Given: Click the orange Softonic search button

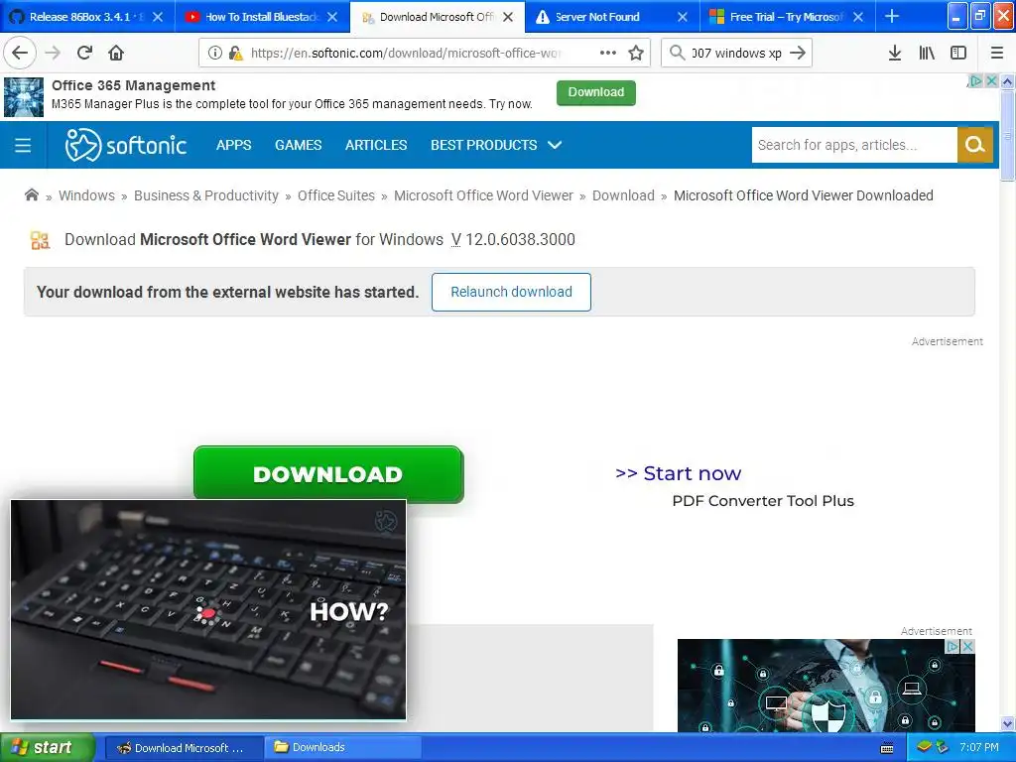Looking at the screenshot, I should tap(974, 145).
